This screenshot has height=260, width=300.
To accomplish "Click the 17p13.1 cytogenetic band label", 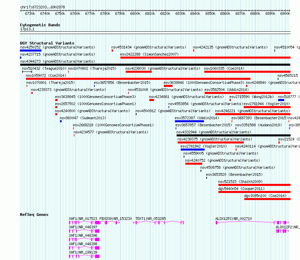I will tap(27, 29).
